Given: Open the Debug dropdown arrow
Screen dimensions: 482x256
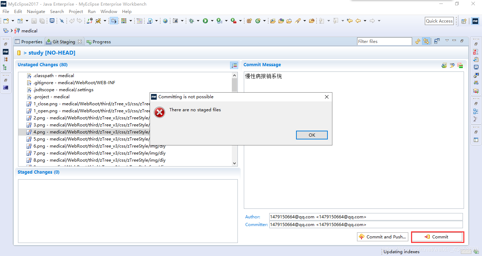Looking at the screenshot, I should 198,21.
